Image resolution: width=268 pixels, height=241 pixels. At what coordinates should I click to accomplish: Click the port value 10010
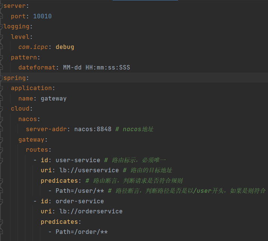click(43, 16)
